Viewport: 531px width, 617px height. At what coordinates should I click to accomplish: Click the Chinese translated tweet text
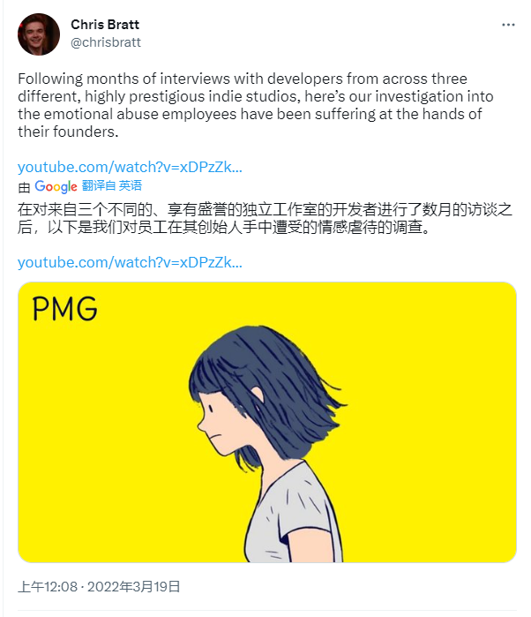265,218
